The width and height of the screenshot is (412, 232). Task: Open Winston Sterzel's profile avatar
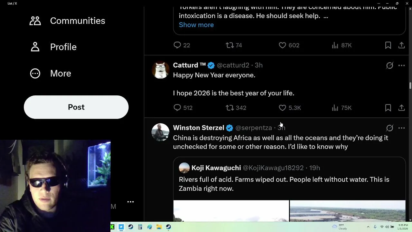coord(160,132)
